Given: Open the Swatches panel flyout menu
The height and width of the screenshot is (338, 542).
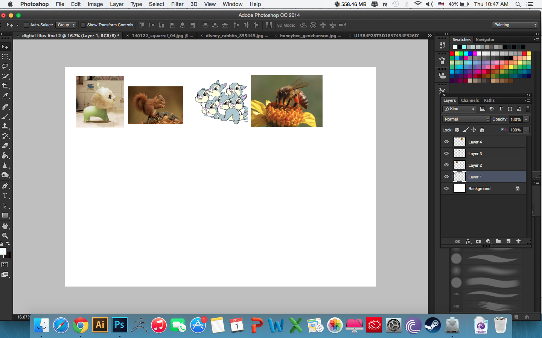Looking at the screenshot, I should tap(536, 39).
